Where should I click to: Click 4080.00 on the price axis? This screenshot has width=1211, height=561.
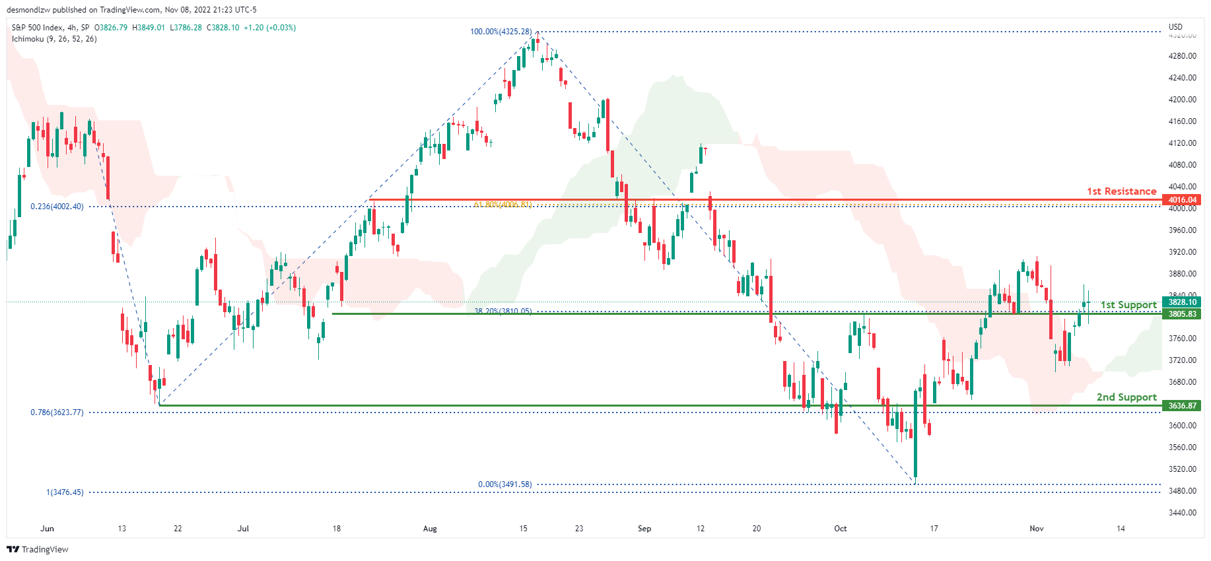pyautogui.click(x=1183, y=165)
